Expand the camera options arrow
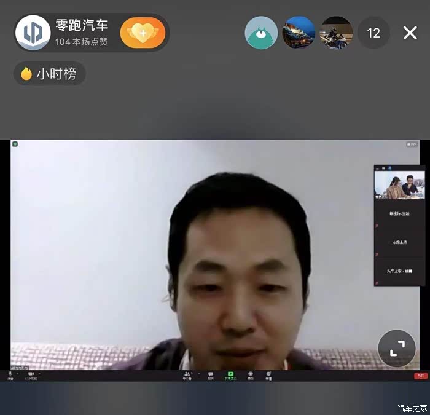This screenshot has width=430, height=415. pos(40,374)
